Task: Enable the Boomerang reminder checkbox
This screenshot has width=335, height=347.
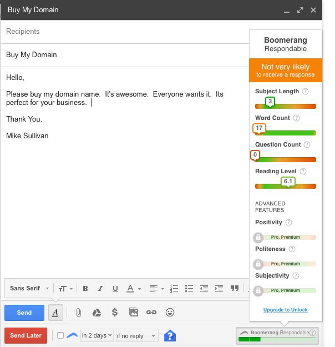Action: pyautogui.click(x=60, y=335)
